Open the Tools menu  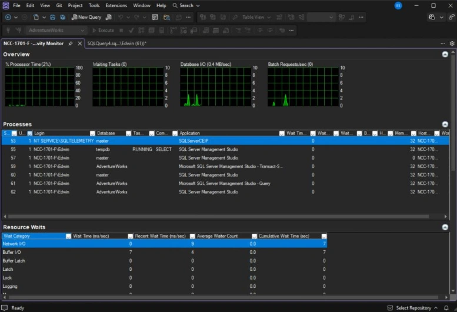pos(94,5)
